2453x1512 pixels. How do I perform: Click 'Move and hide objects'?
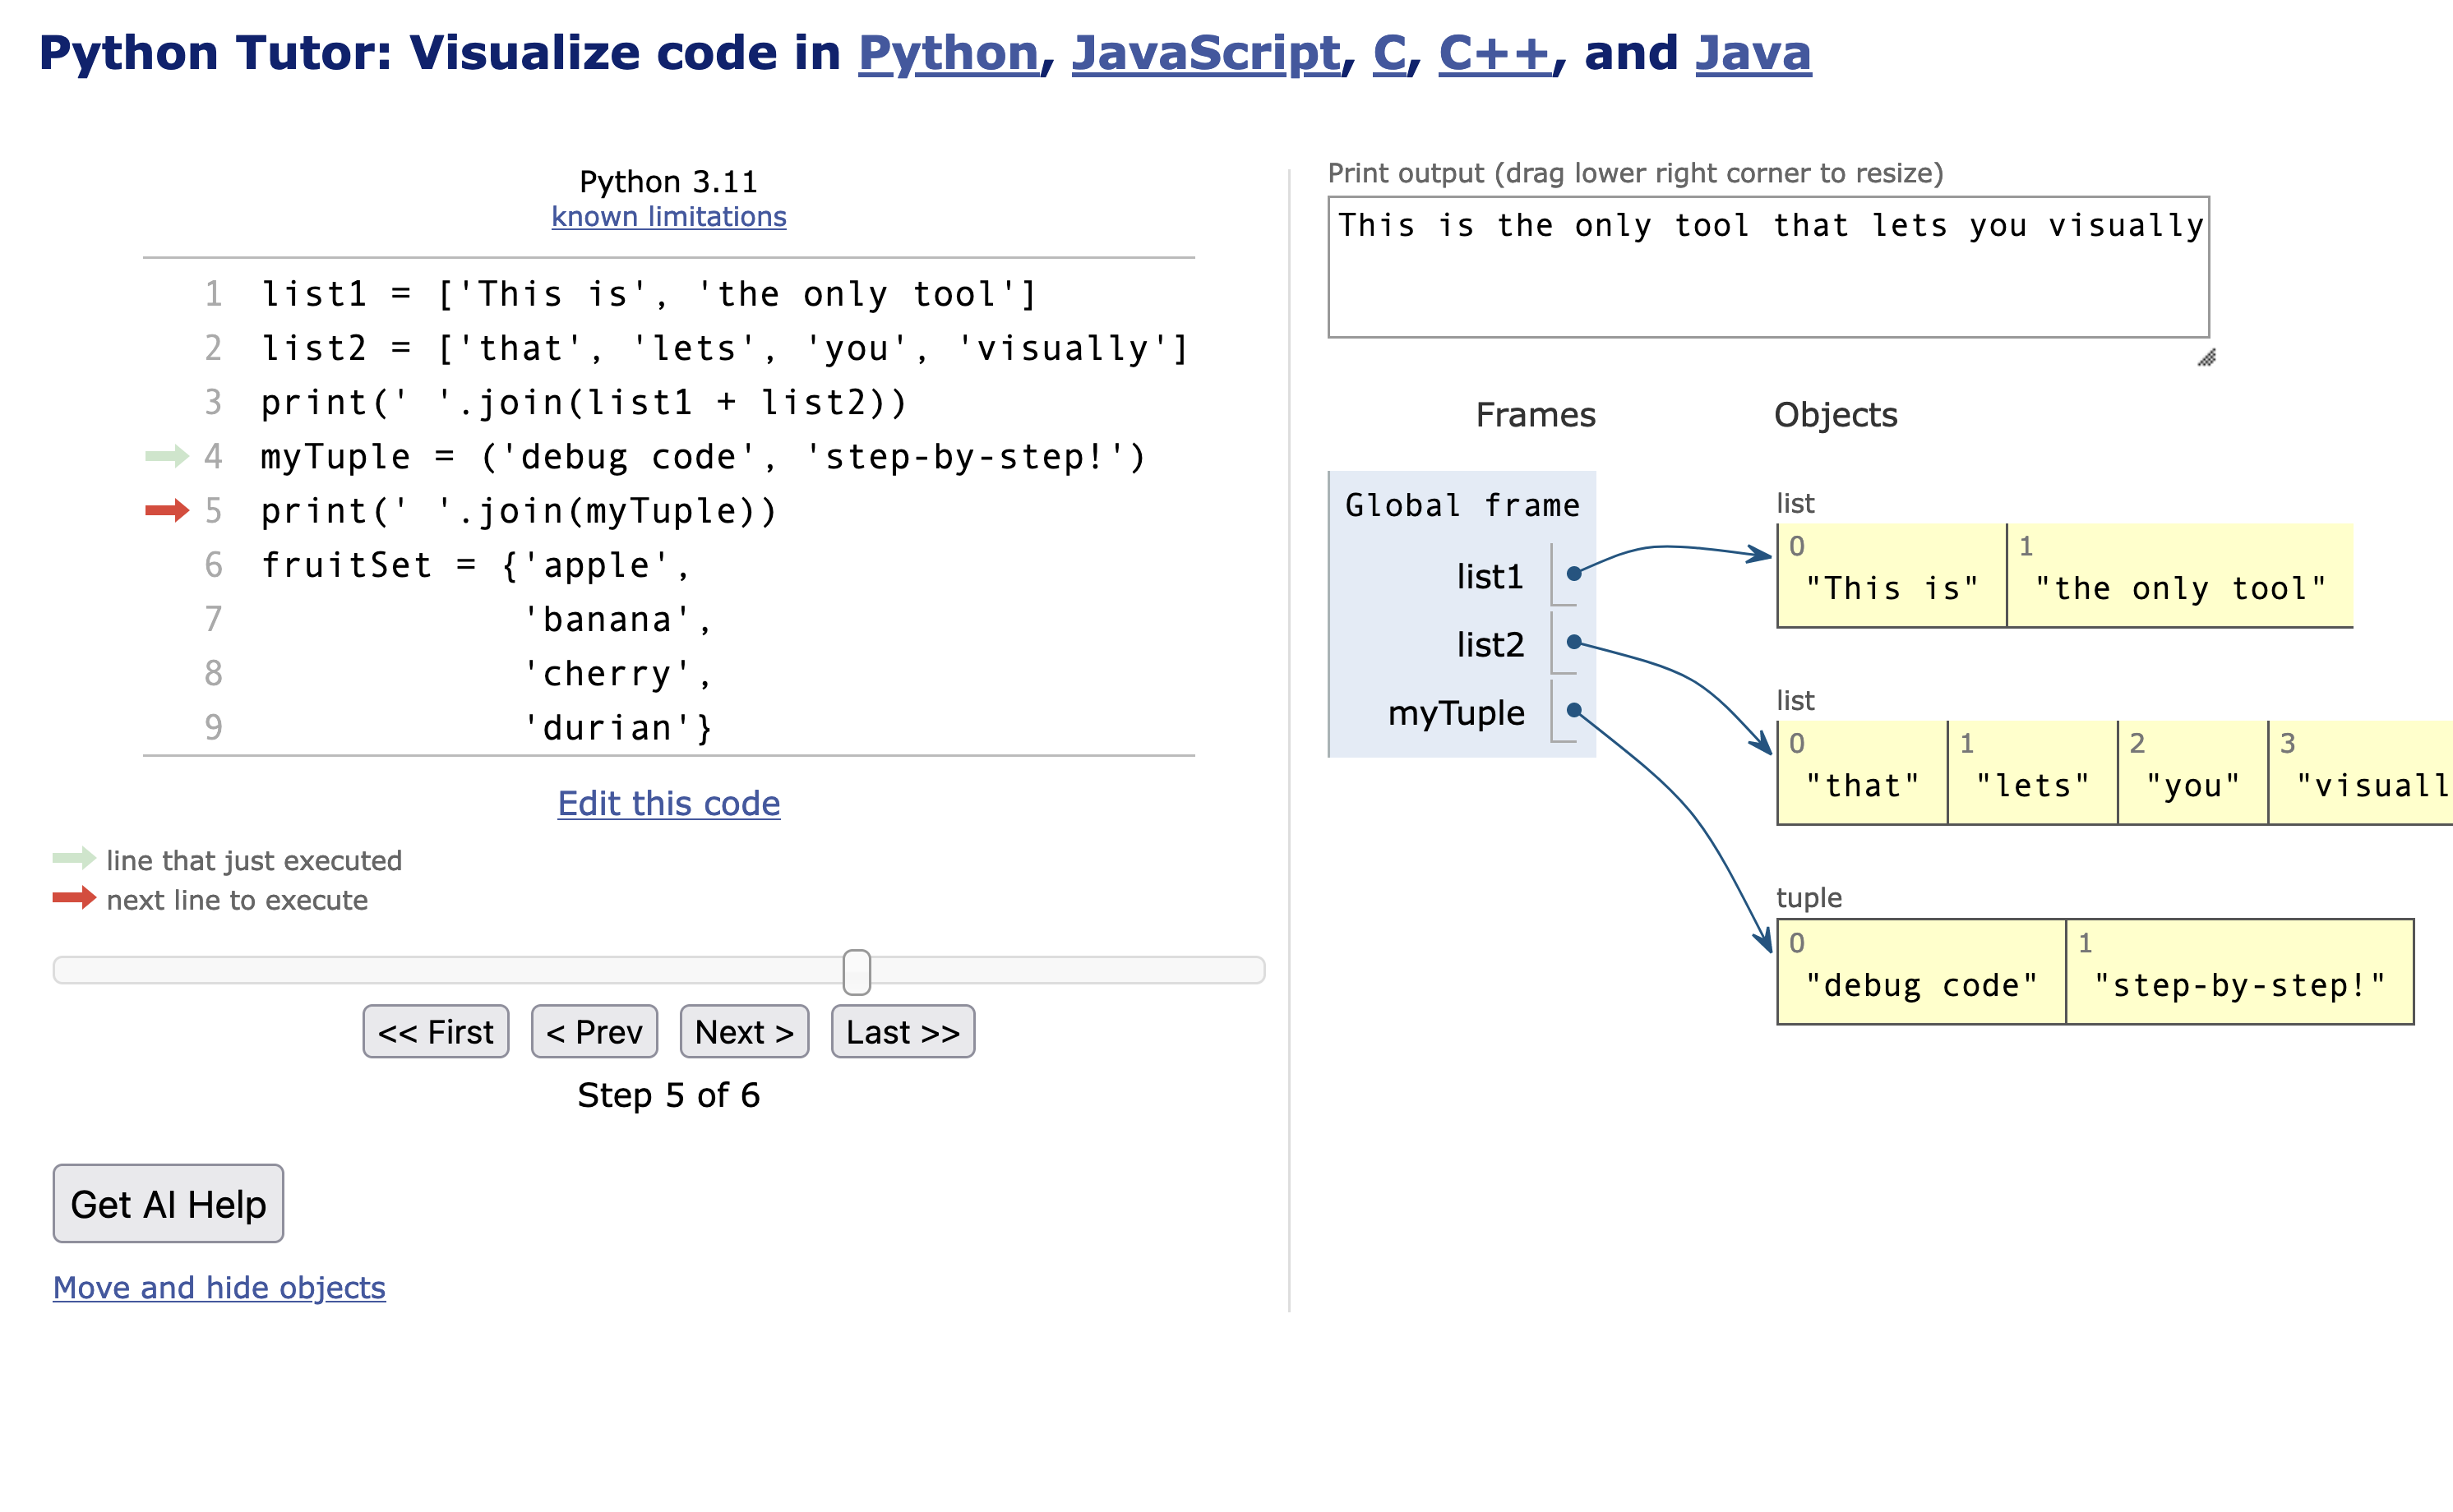[219, 1287]
